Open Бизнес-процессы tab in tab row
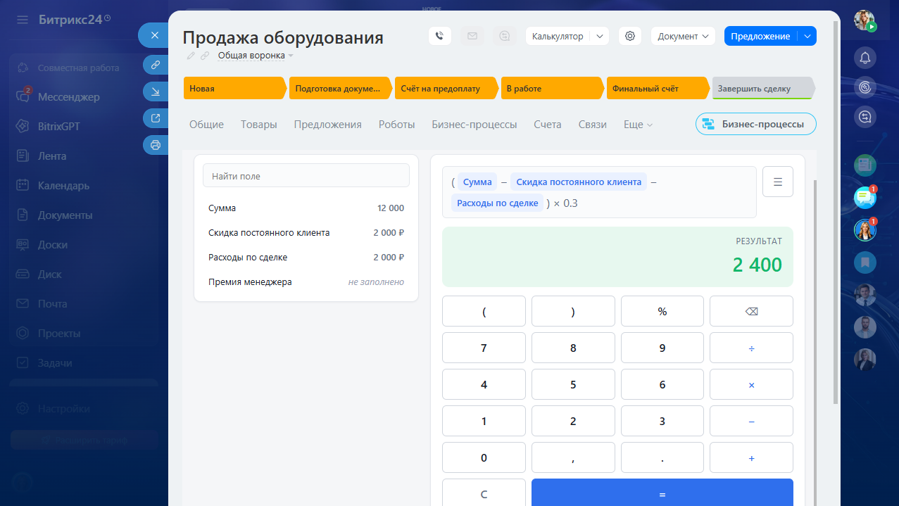Viewport: 899px width, 506px height. tap(474, 124)
